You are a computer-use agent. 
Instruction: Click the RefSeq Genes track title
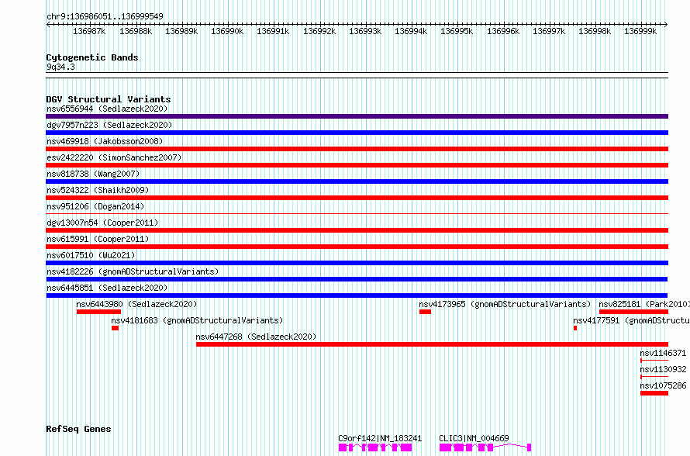[78, 429]
